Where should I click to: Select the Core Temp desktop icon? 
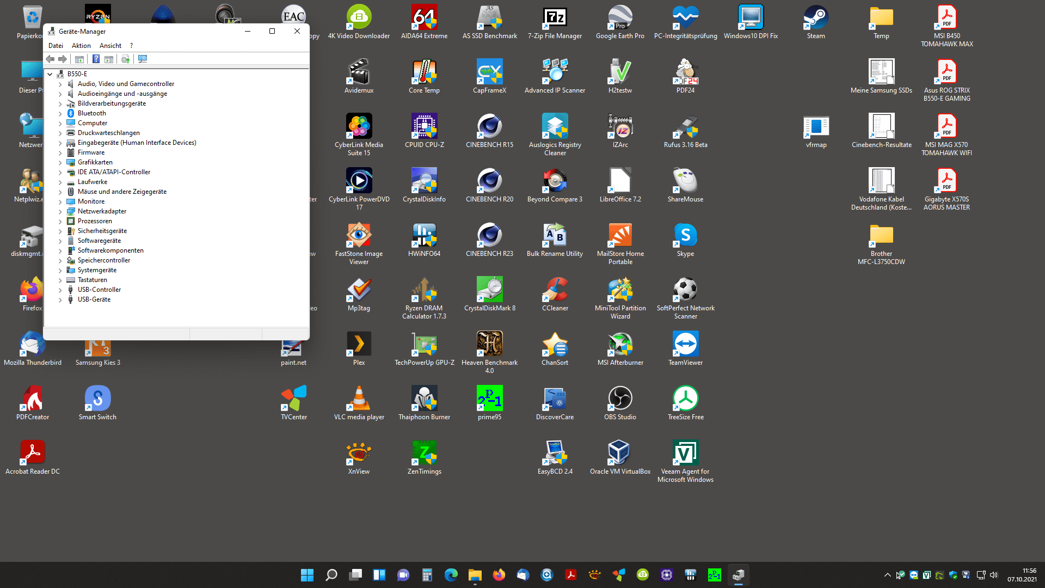(425, 77)
